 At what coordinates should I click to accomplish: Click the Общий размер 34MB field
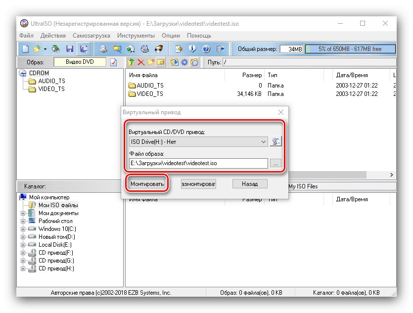(x=292, y=49)
